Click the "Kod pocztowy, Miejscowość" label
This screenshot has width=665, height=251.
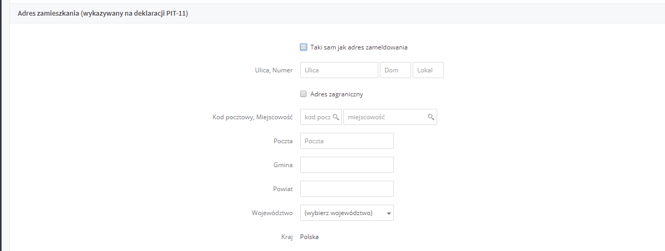253,118
